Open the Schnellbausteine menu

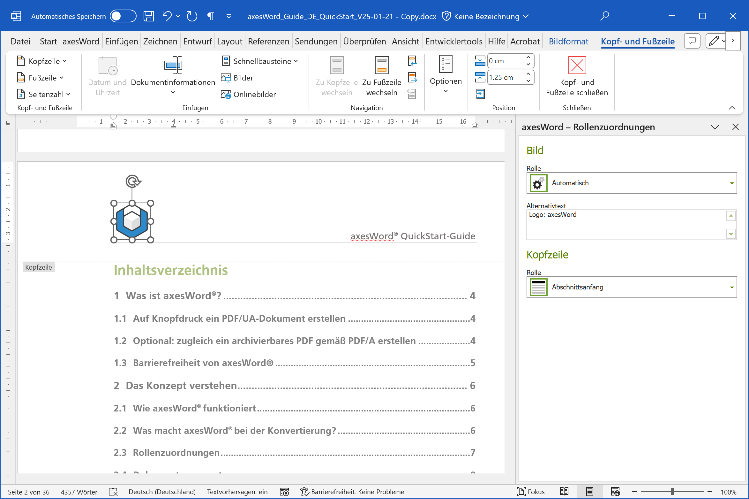[260, 61]
